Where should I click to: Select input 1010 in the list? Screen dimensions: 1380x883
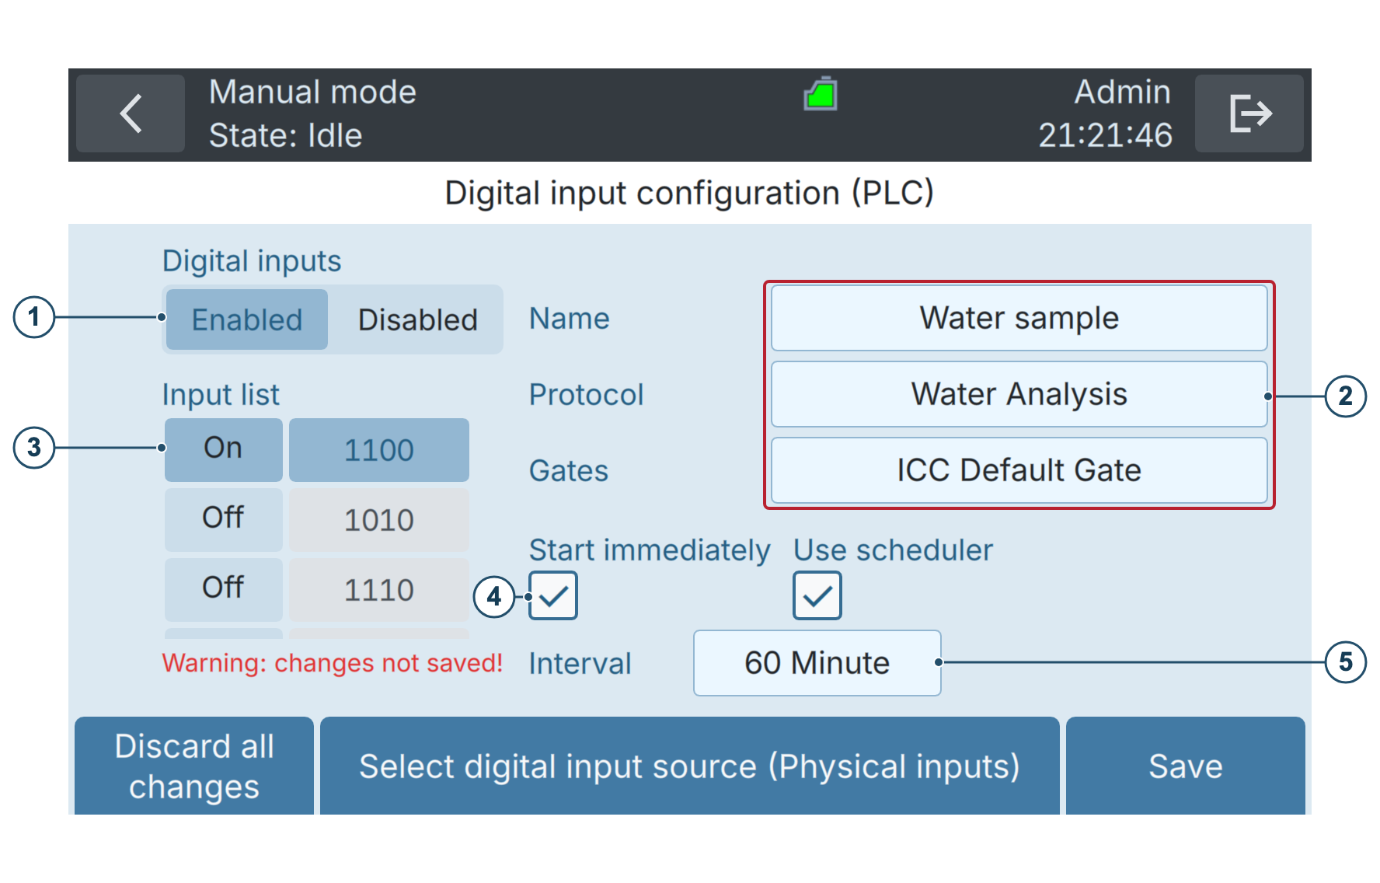[379, 519]
